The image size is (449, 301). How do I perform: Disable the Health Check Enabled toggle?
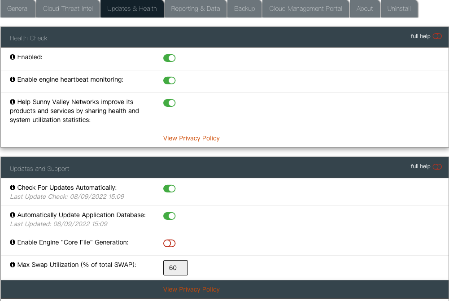coord(169,58)
